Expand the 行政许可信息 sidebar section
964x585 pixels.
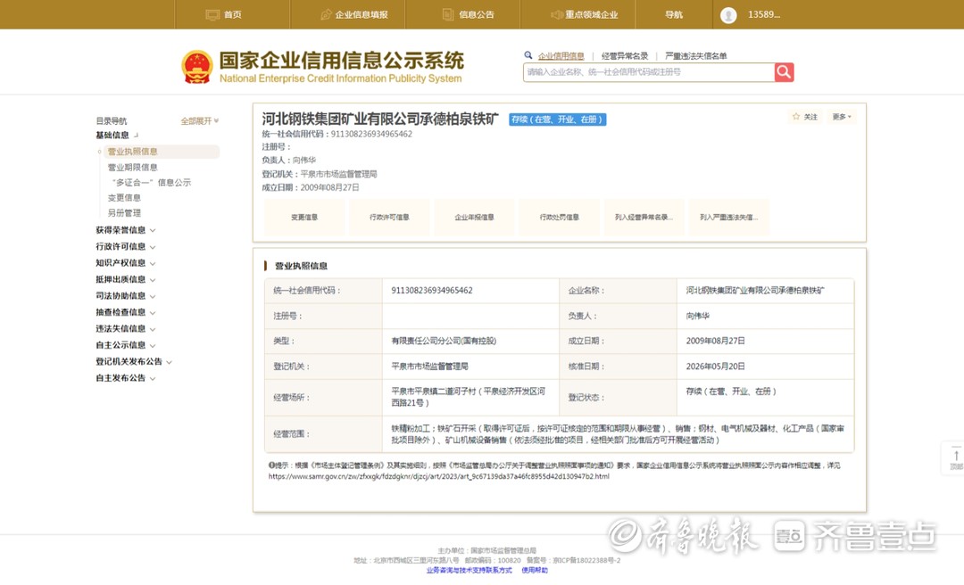126,246
